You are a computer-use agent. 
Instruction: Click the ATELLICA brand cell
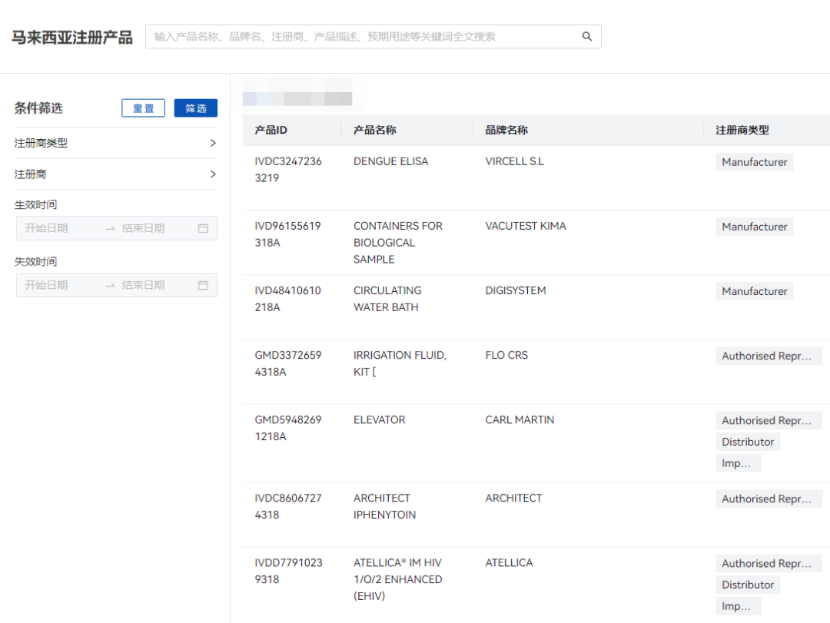[x=510, y=562]
